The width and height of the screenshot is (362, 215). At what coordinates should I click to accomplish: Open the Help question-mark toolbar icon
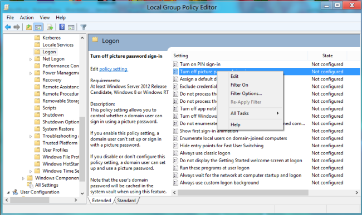click(x=62, y=27)
